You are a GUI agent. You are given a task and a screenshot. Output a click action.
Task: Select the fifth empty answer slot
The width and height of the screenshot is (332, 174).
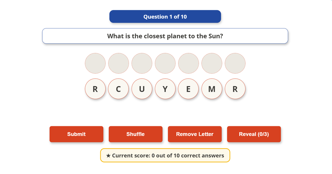click(188, 63)
